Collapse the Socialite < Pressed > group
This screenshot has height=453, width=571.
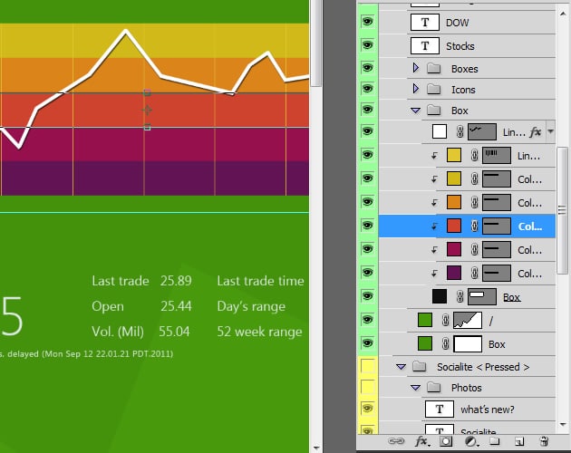[401, 367]
